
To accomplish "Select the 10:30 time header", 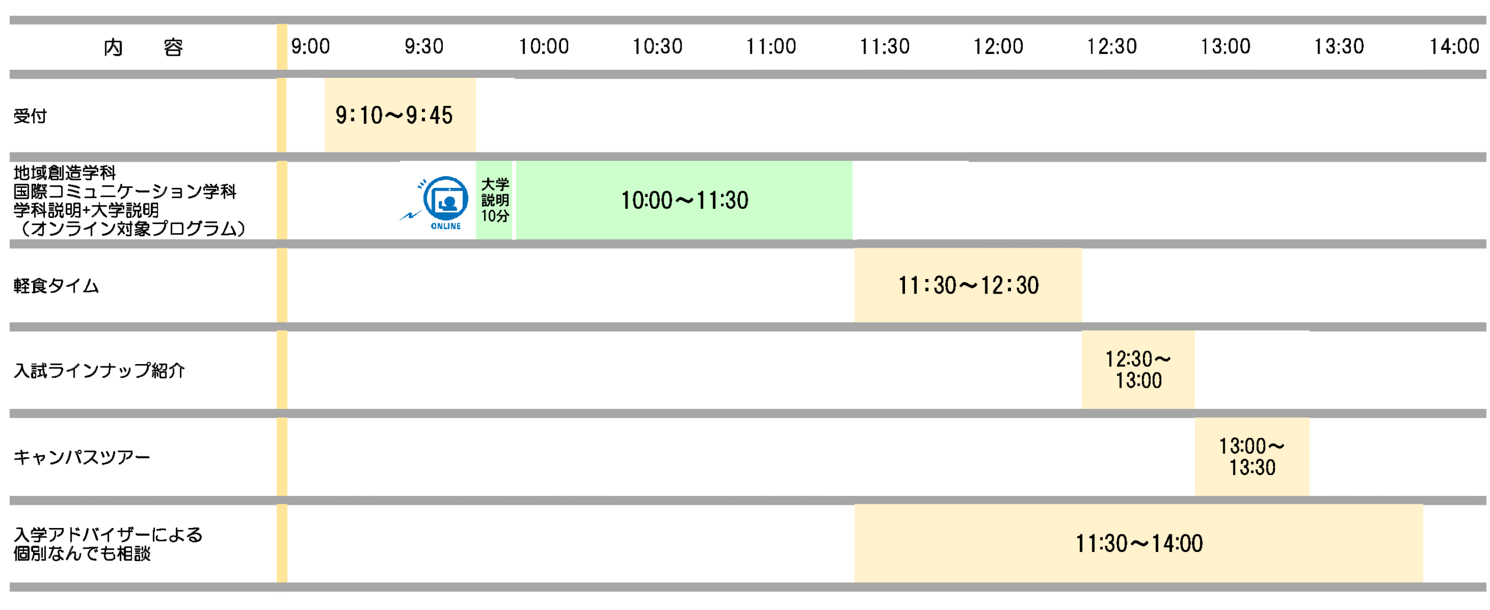I will click(x=657, y=47).
